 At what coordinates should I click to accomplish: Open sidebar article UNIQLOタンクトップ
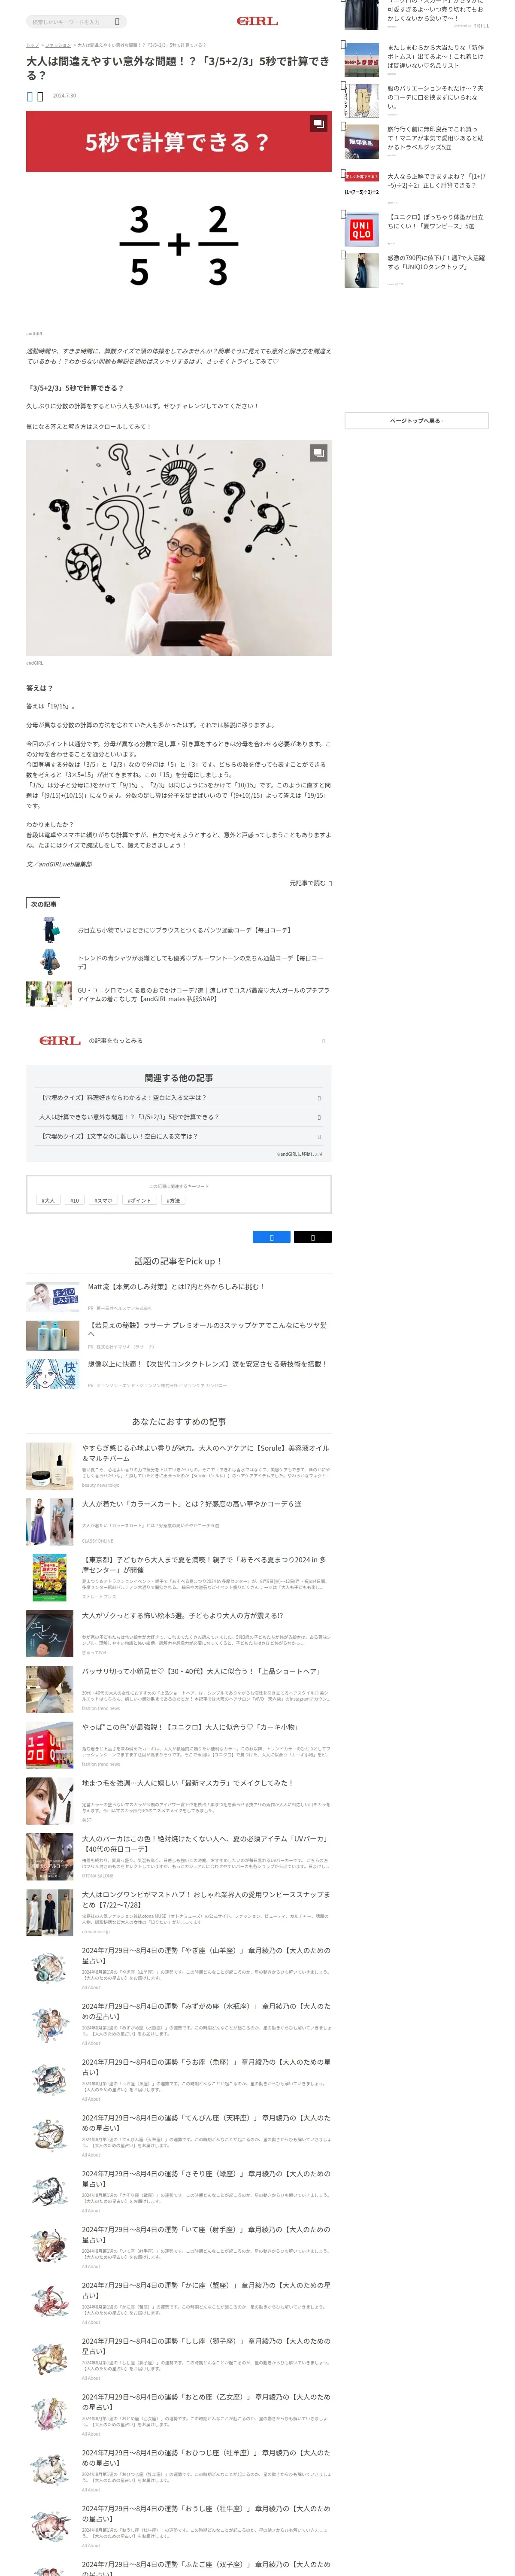pos(436,262)
